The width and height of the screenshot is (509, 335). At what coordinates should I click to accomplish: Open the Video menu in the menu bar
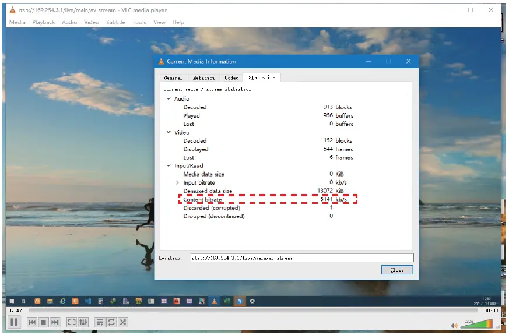coord(91,22)
